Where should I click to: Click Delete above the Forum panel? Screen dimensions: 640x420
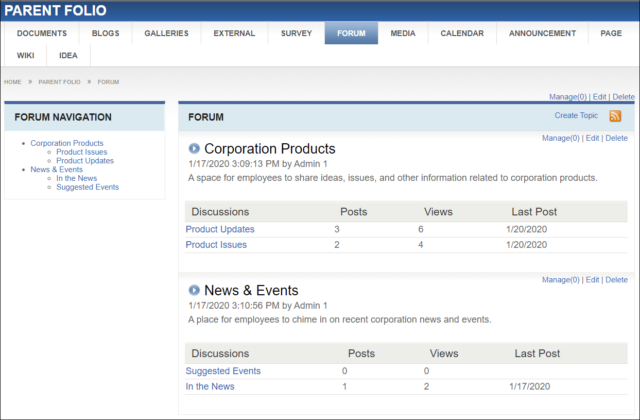click(x=624, y=97)
